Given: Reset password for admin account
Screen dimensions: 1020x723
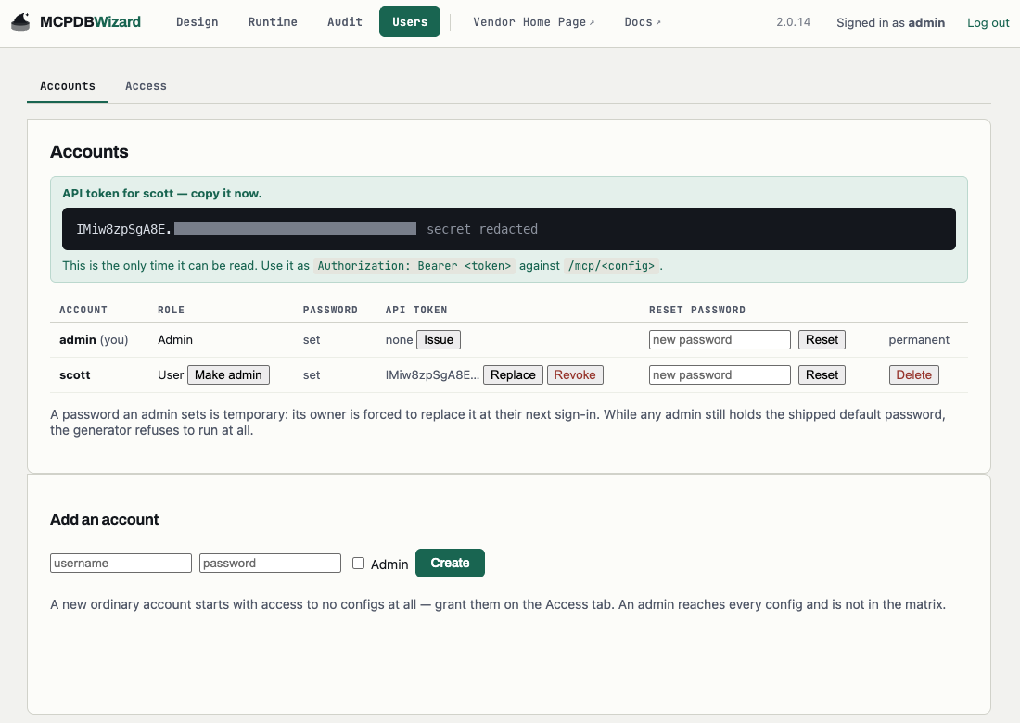Looking at the screenshot, I should pos(822,340).
